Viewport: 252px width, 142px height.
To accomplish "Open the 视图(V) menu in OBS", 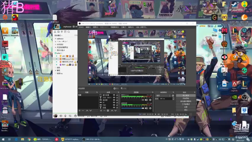I will 95,27.
